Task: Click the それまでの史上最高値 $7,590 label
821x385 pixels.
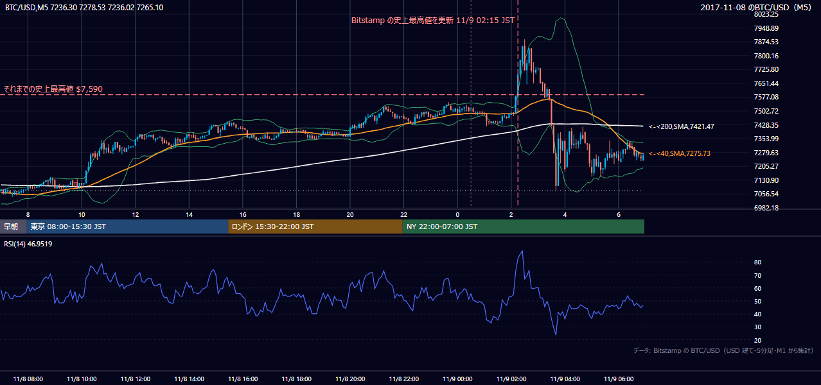Action: 53,89
